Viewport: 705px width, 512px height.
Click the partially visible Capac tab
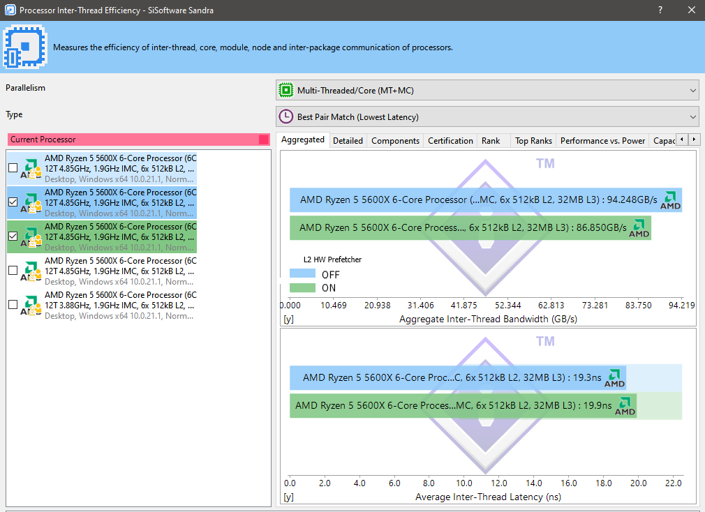(x=663, y=141)
